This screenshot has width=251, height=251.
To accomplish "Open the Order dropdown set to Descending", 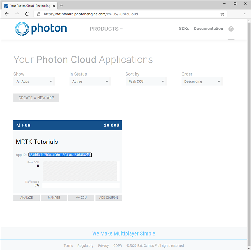I will click(x=202, y=81).
